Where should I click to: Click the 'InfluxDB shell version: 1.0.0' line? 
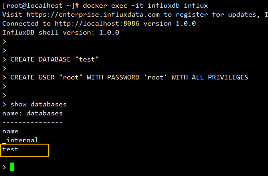[61, 32]
